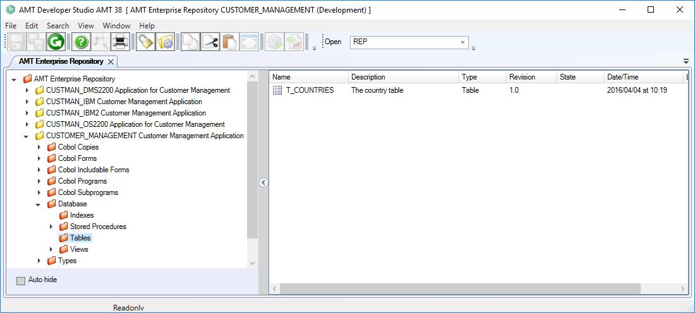Viewport: 695px width, 313px height.
Task: Click the Copy toolbar icon
Action: point(191,42)
